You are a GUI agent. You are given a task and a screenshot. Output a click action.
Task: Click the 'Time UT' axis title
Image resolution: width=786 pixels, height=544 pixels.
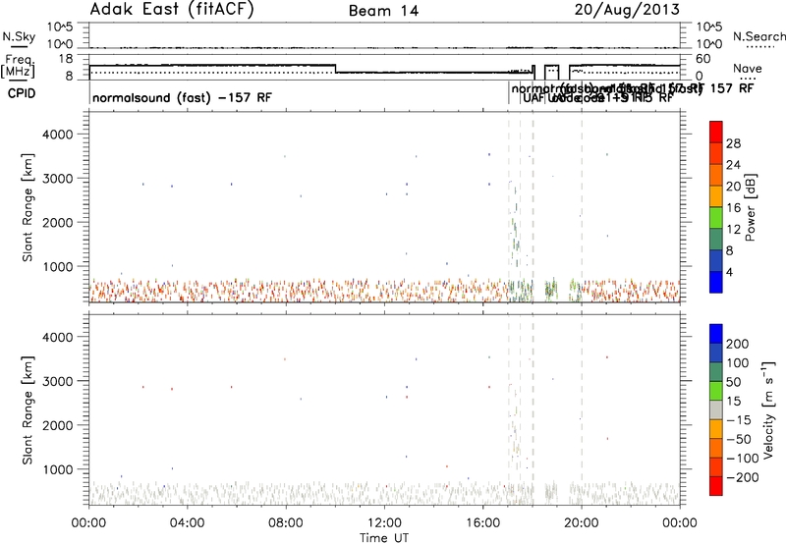(x=384, y=538)
